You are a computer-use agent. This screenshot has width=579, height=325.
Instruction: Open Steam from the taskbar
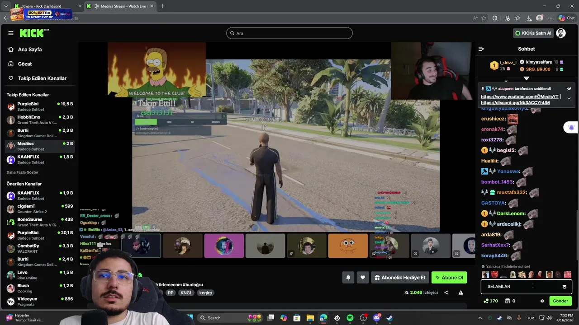coord(389,318)
